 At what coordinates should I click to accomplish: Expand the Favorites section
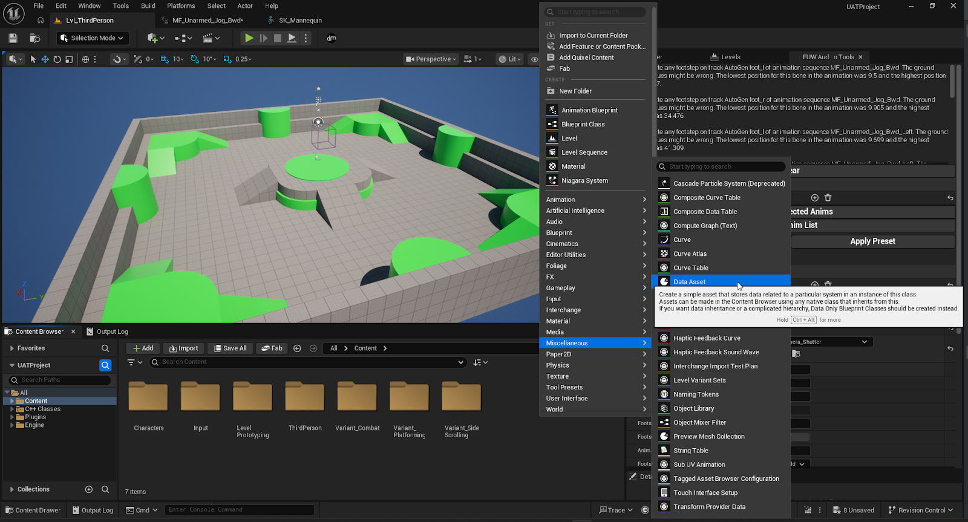click(x=12, y=348)
